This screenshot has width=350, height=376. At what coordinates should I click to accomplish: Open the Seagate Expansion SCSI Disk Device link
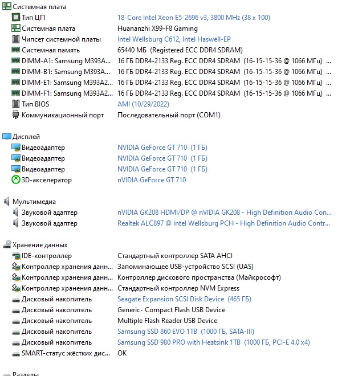click(x=184, y=299)
